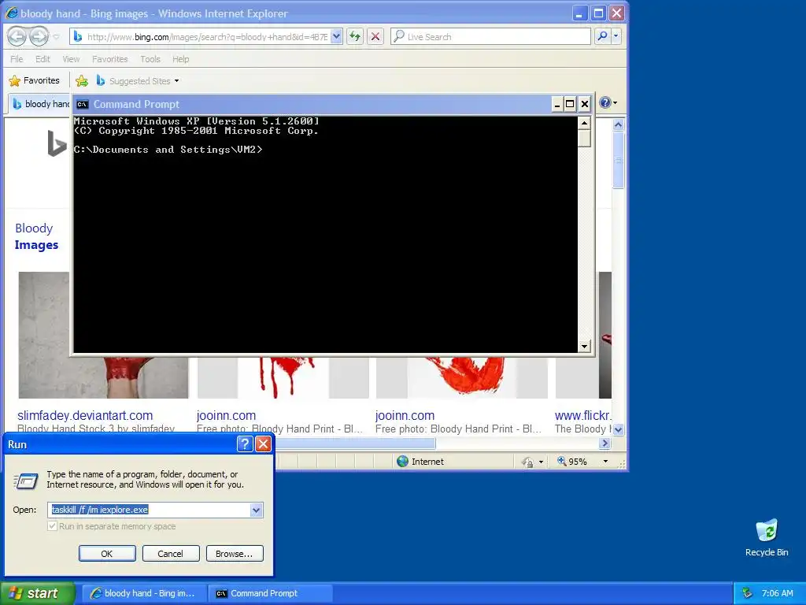Click the Bloody heading link

point(34,228)
